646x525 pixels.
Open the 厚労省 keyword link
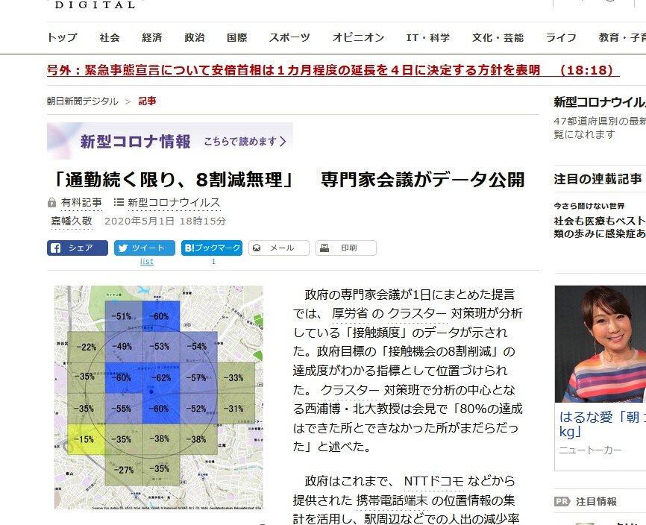click(349, 313)
